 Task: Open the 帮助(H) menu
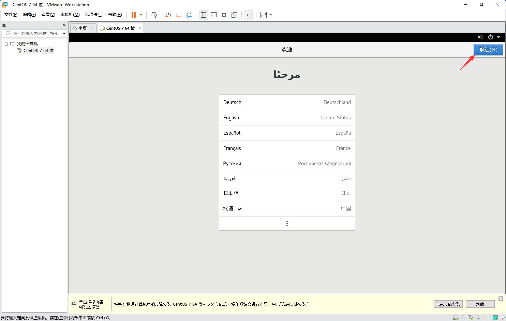pyautogui.click(x=115, y=15)
